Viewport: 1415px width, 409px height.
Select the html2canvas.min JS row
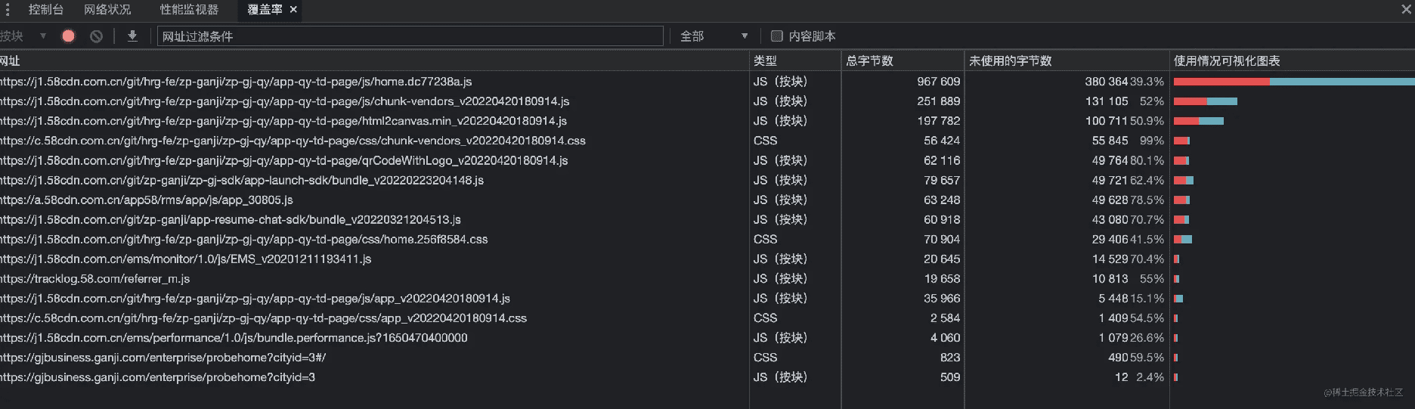point(283,121)
